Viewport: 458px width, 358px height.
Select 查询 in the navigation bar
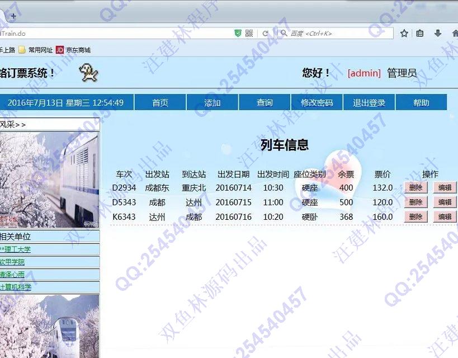pos(265,102)
